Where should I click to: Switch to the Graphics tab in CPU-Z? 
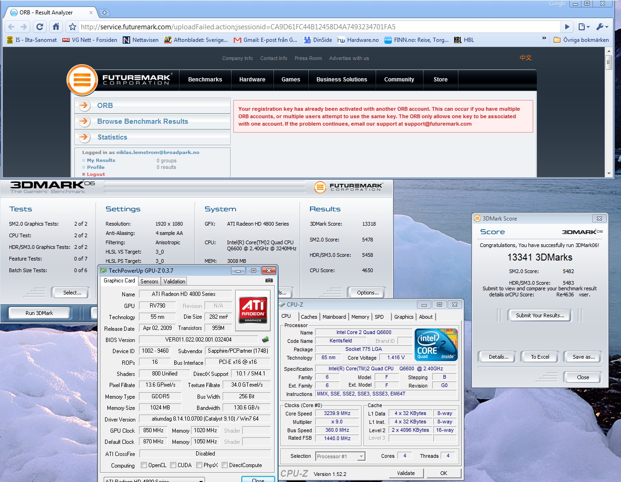click(403, 317)
